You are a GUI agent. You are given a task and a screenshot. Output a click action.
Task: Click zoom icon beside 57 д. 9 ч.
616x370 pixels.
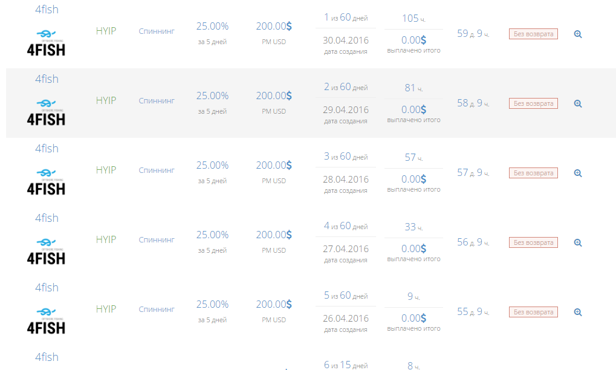point(578,174)
